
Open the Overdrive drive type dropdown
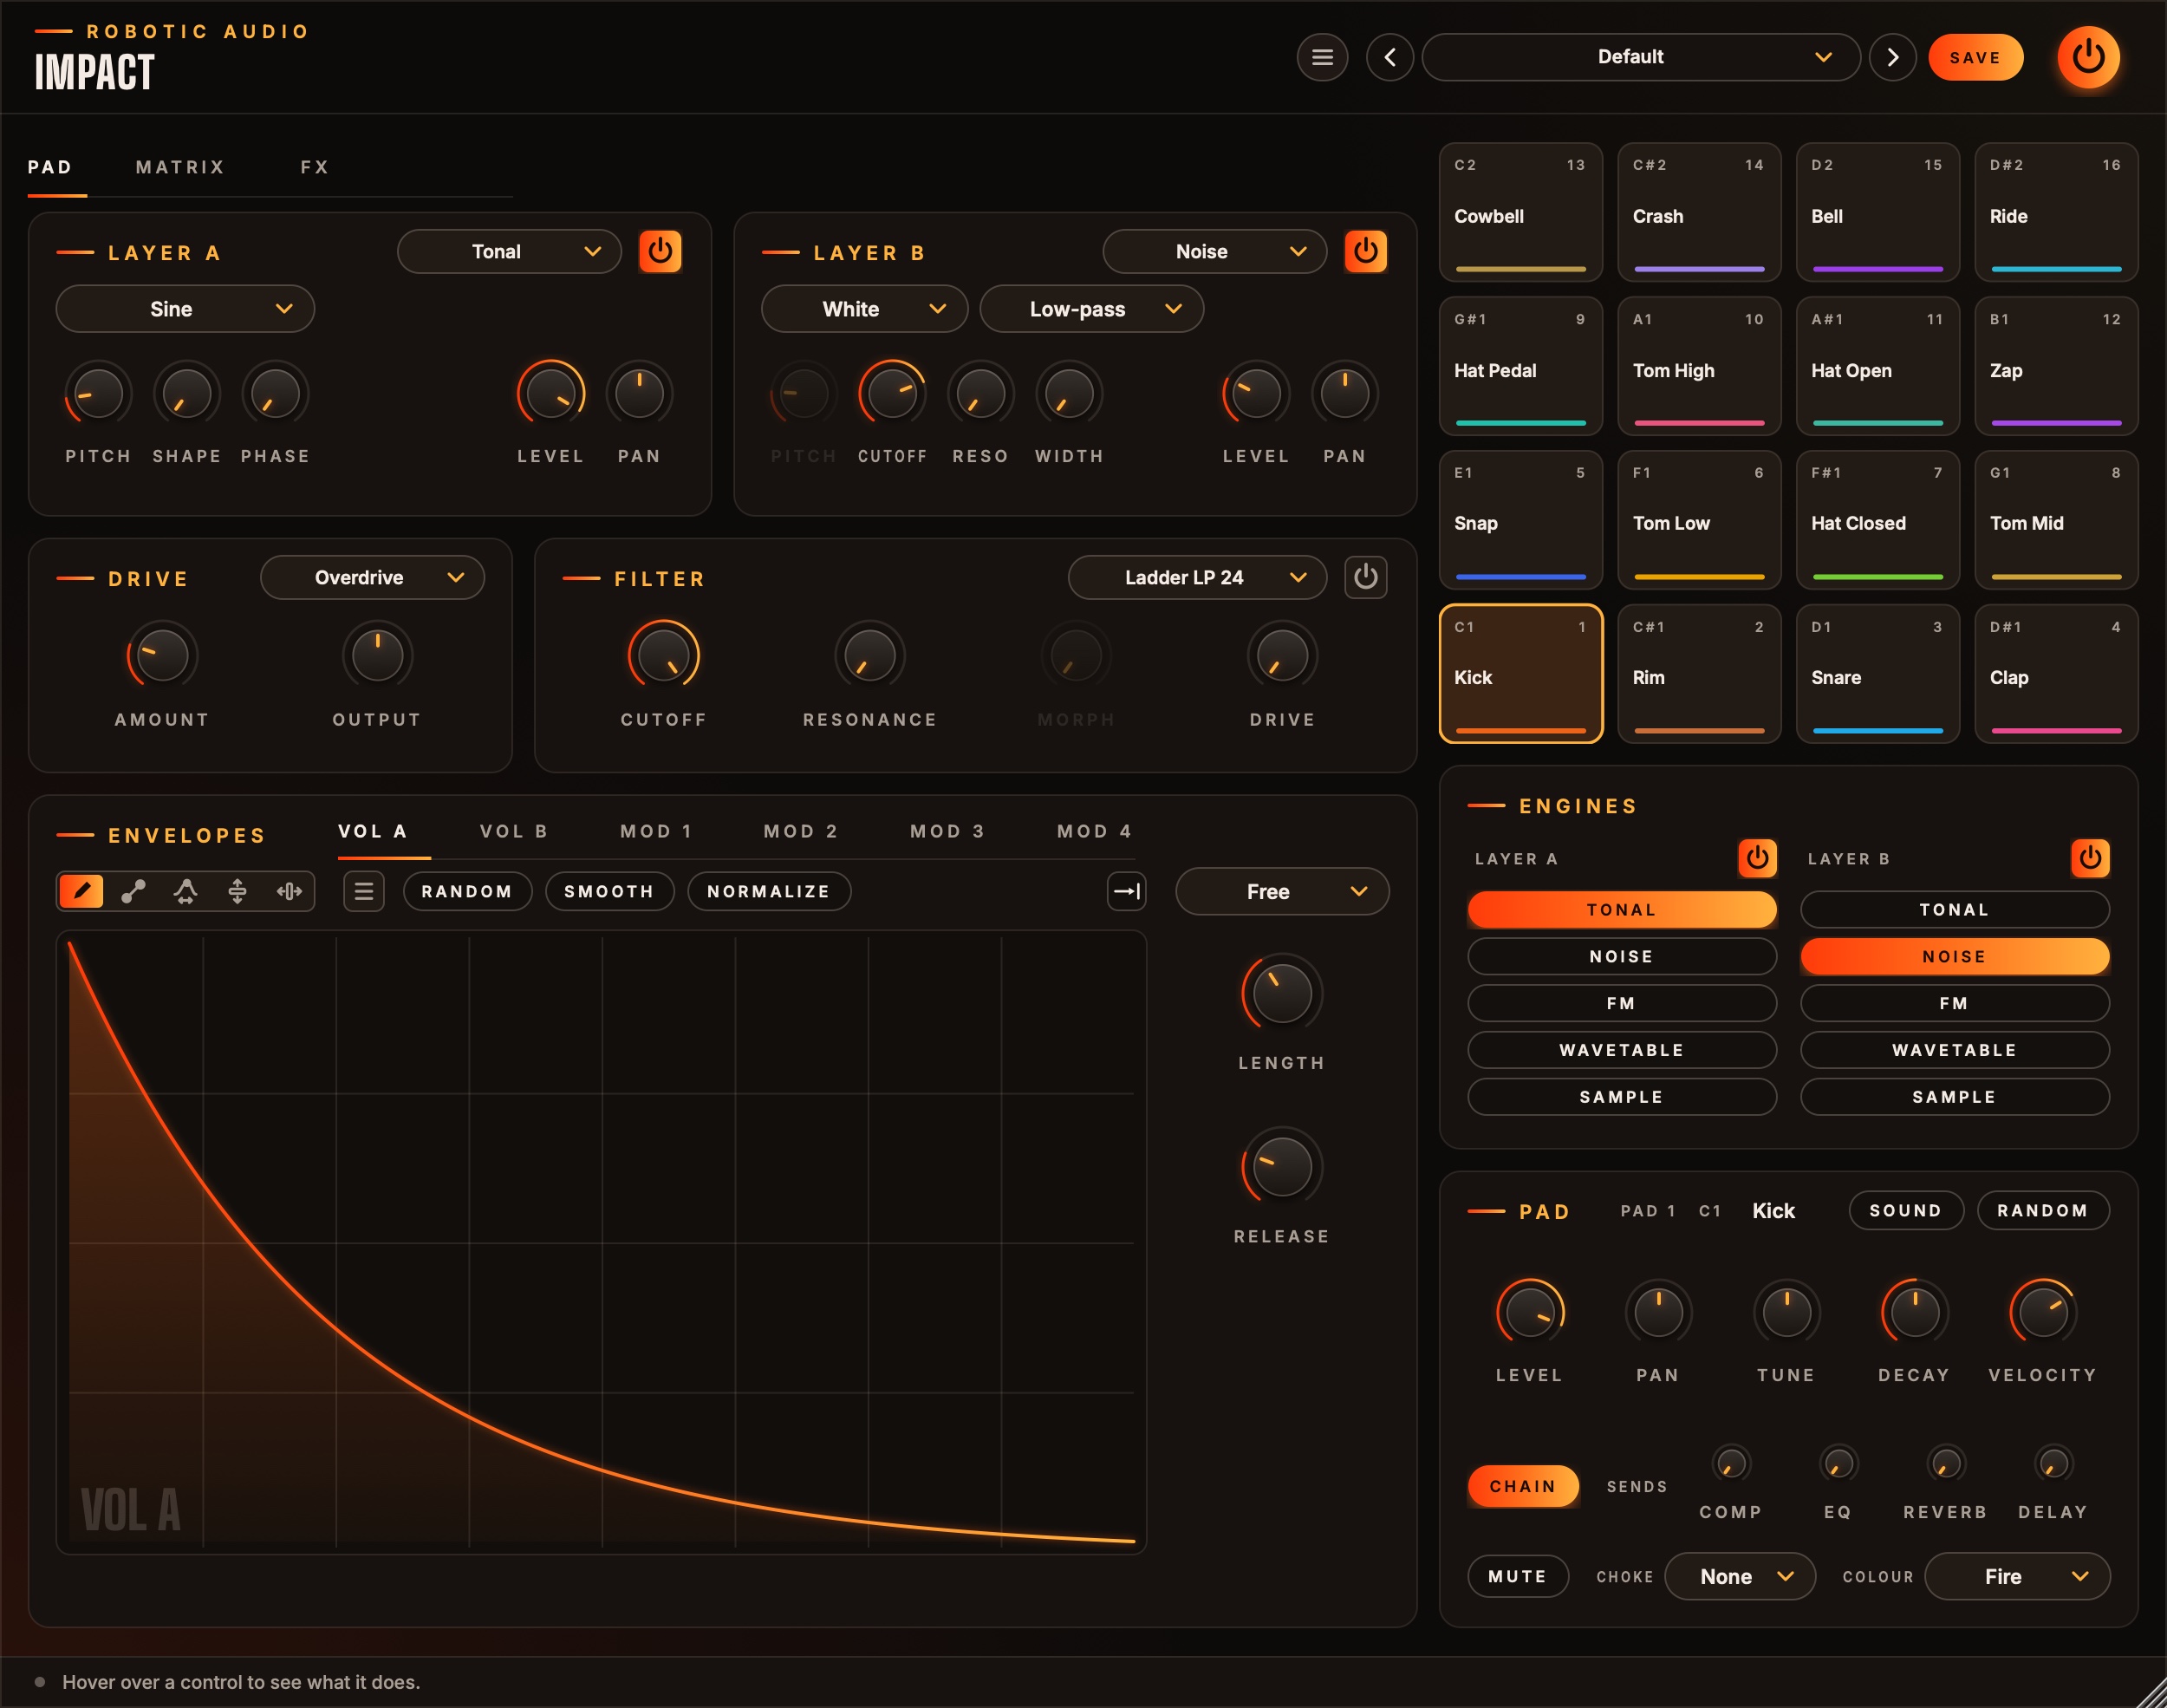(372, 577)
